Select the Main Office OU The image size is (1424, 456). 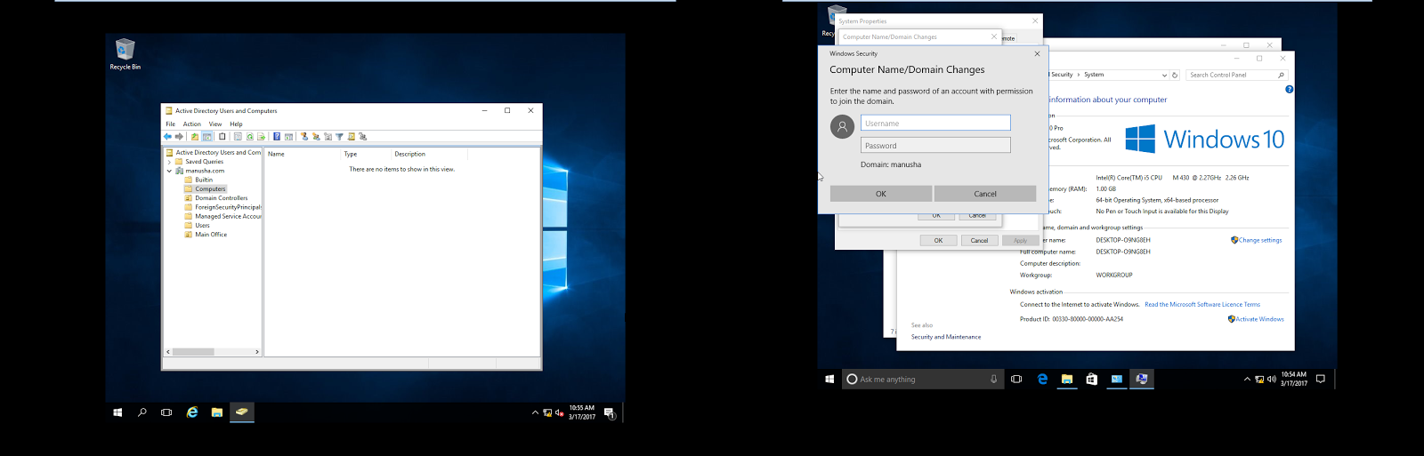coord(211,235)
